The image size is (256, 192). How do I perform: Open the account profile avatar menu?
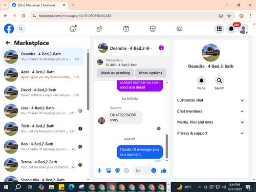(243, 29)
